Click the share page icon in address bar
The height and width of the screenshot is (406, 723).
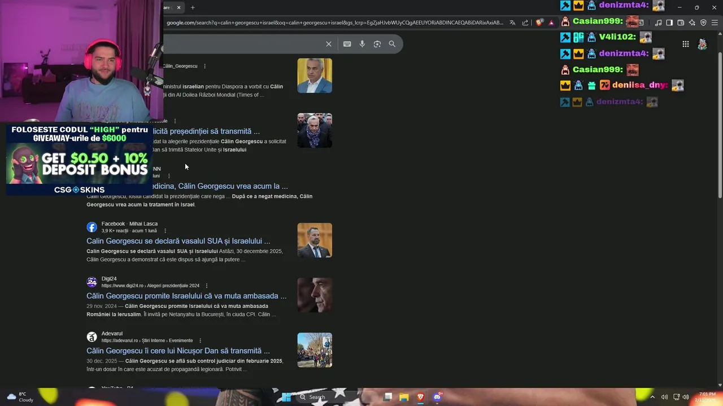pos(525,23)
